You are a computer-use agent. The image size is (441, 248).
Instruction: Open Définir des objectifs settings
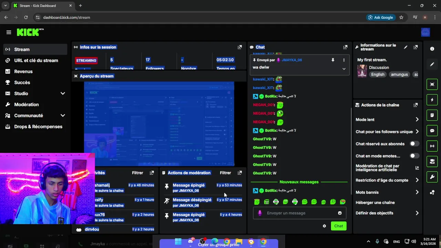click(387, 213)
